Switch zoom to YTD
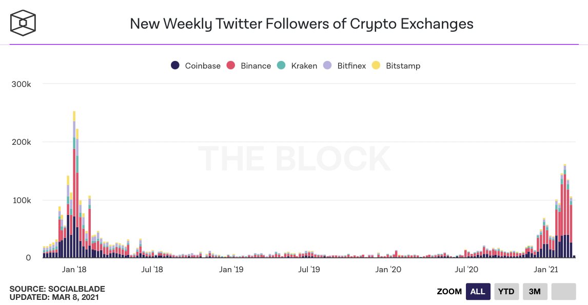The image size is (588, 305). pos(506,291)
